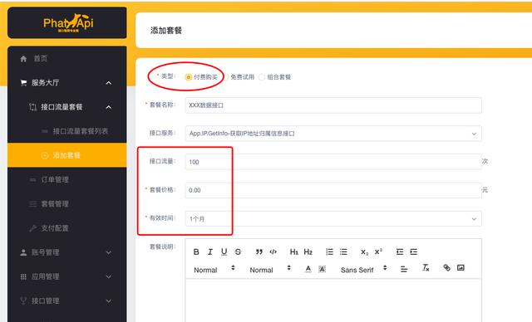This screenshot has height=322, width=532.
Task: Toggle bold formatting in the editor
Action: point(196,251)
